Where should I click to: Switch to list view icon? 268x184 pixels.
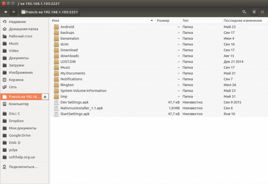(254, 12)
